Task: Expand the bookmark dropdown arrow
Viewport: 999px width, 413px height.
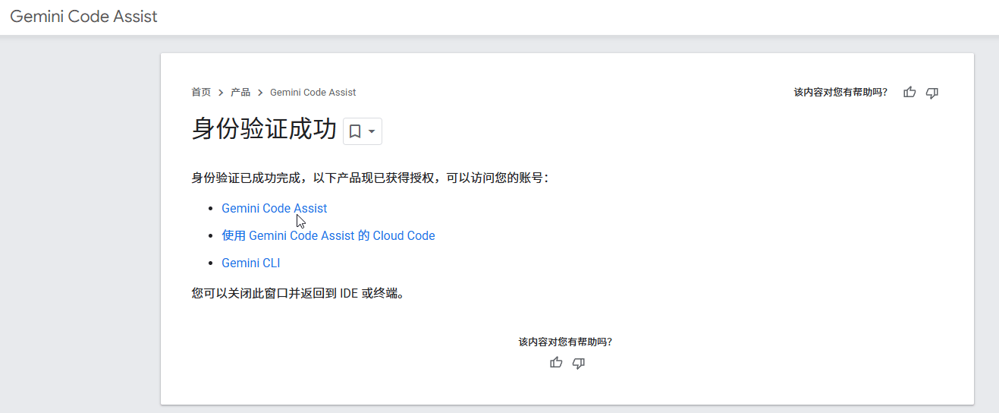Action: 372,131
